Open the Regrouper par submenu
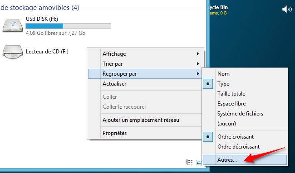The image size is (295, 173). pyautogui.click(x=144, y=74)
